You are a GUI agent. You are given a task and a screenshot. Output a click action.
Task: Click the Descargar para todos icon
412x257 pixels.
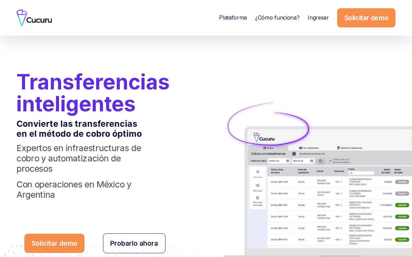point(257,198)
